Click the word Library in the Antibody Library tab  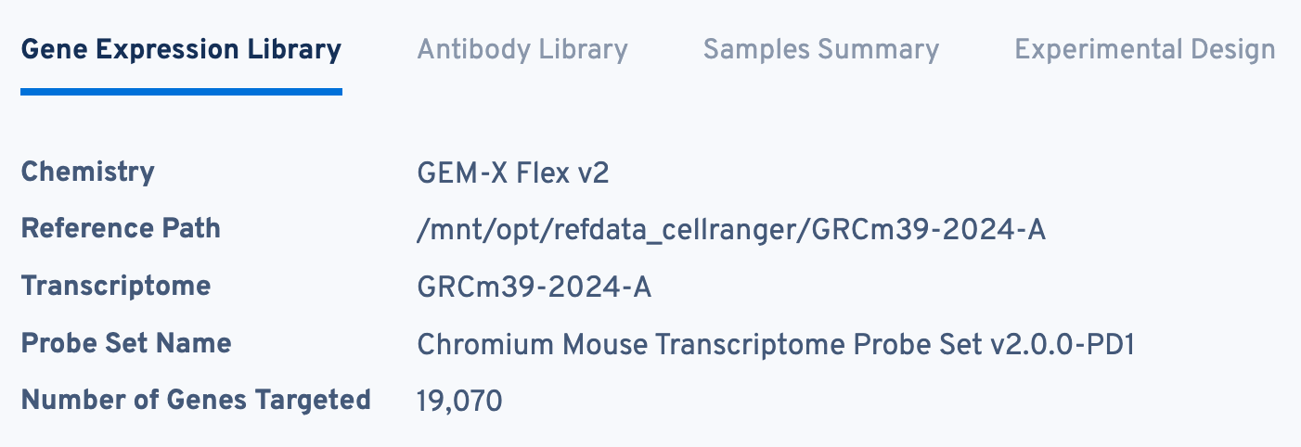583,49
